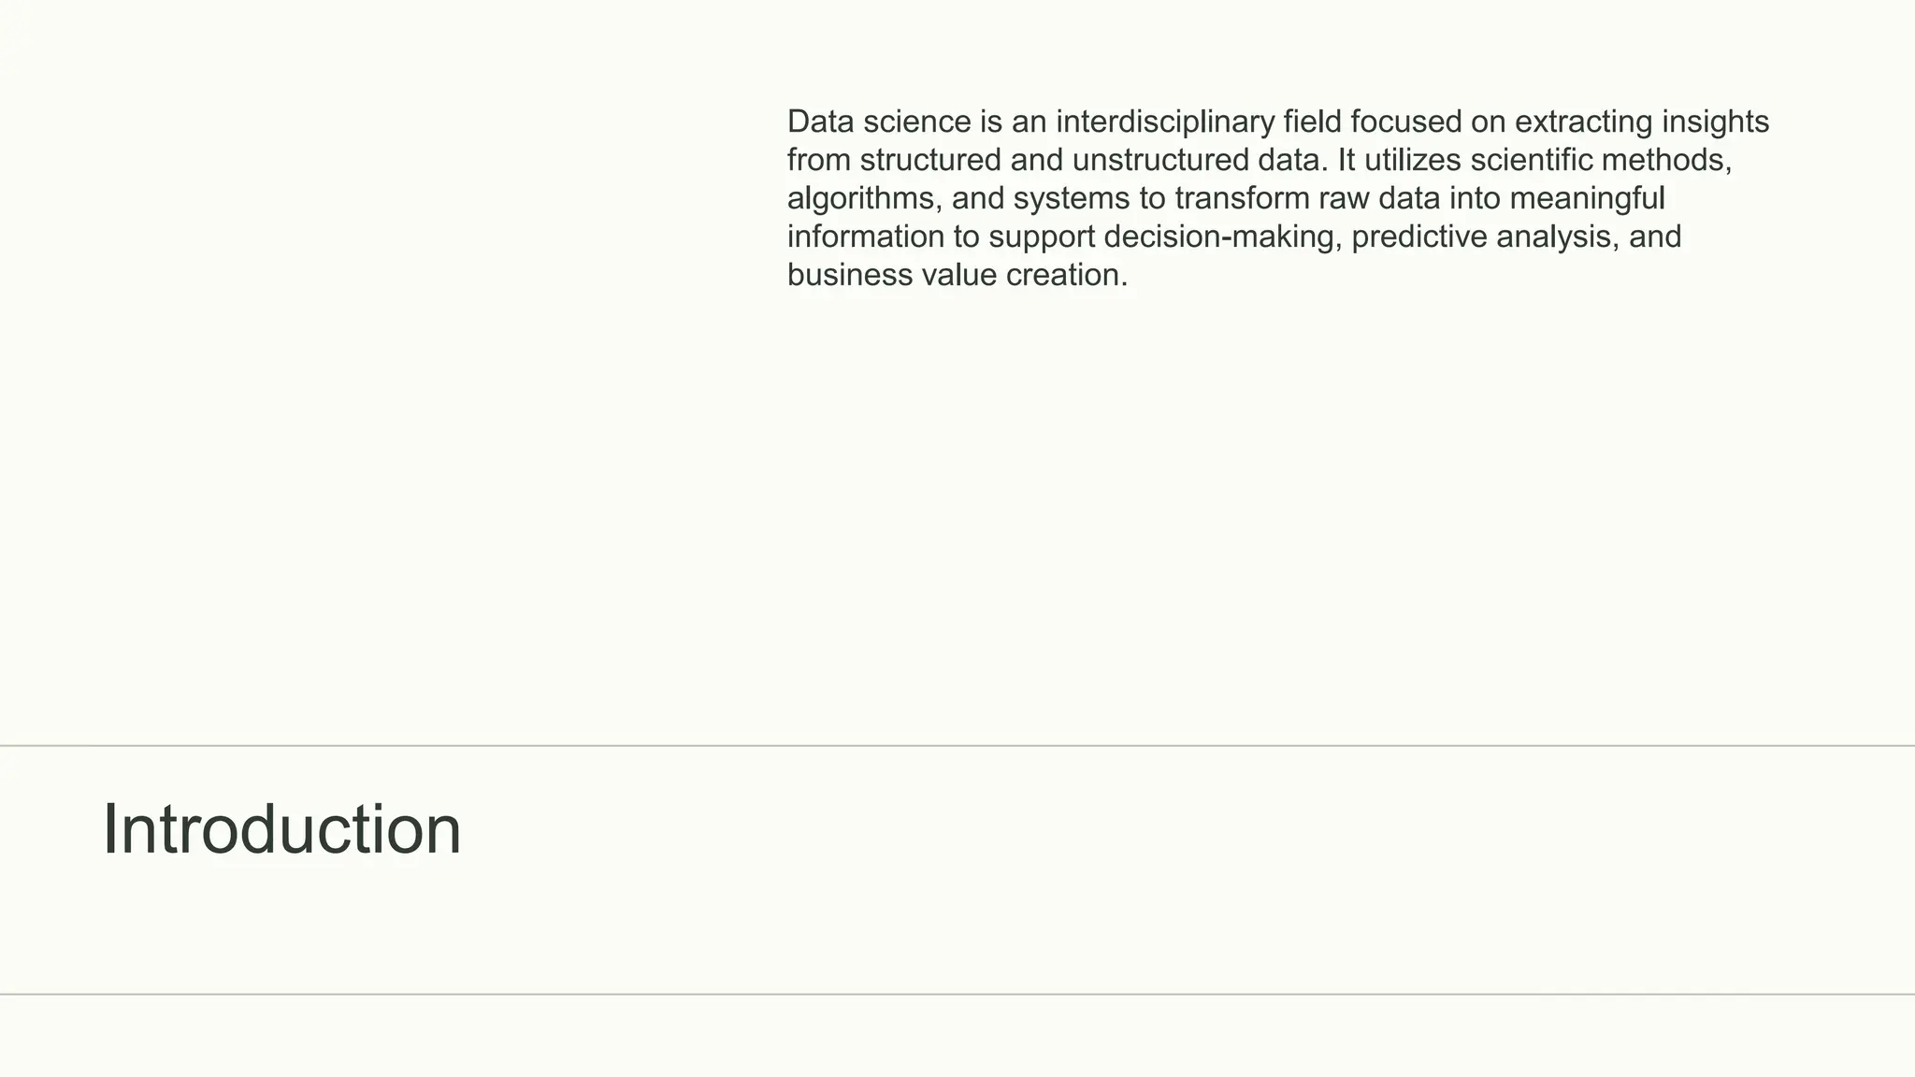Click the phrase "business value creation"
This screenshot has width=1915, height=1077.
(957, 276)
